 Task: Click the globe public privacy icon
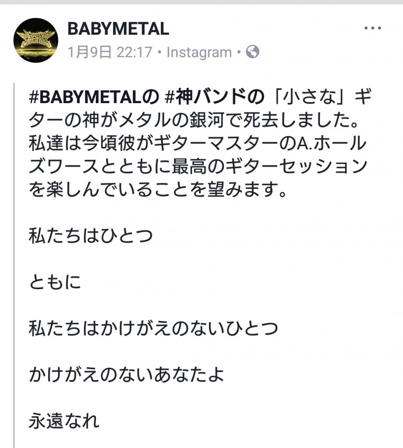(x=253, y=52)
